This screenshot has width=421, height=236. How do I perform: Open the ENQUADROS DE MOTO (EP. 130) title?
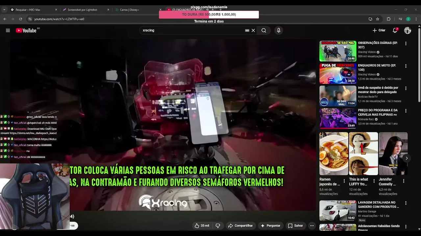377,68
